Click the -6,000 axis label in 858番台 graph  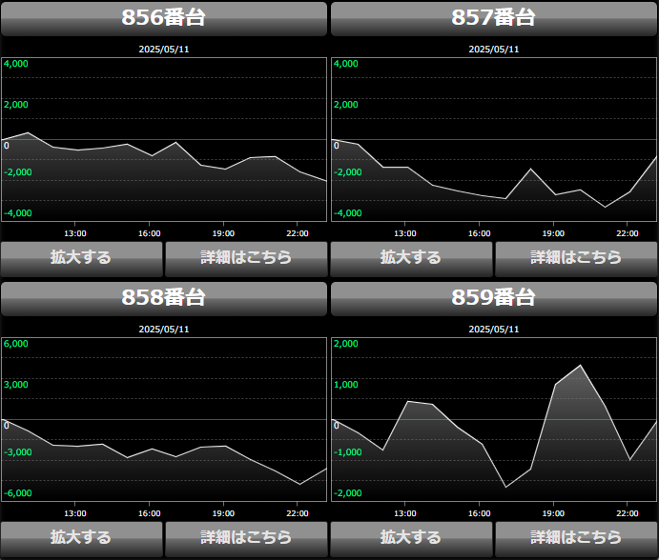pos(18,492)
